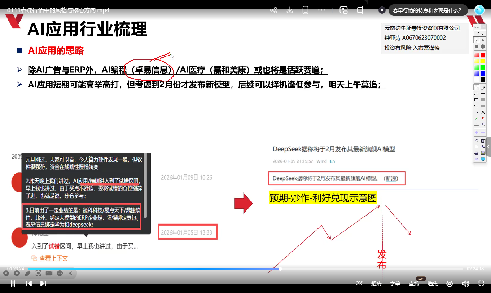Select the green checkmark stamp tool
This screenshot has width=491, height=293.
(x=477, y=118)
